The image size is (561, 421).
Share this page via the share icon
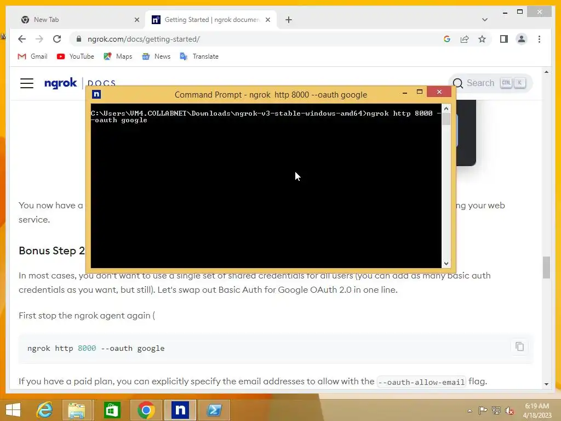pos(465,39)
